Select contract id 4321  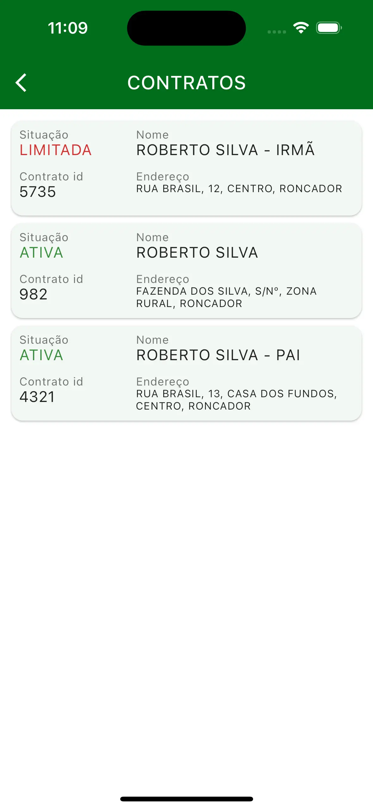coord(37,397)
